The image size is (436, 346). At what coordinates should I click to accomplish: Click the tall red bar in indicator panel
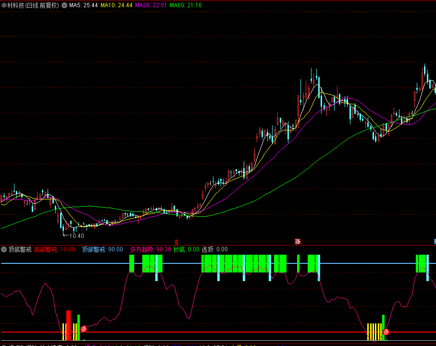(x=68, y=325)
